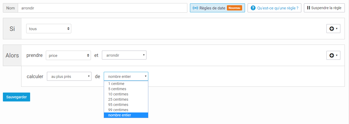Expand the 'arrondir' action dropdown

coord(124,55)
